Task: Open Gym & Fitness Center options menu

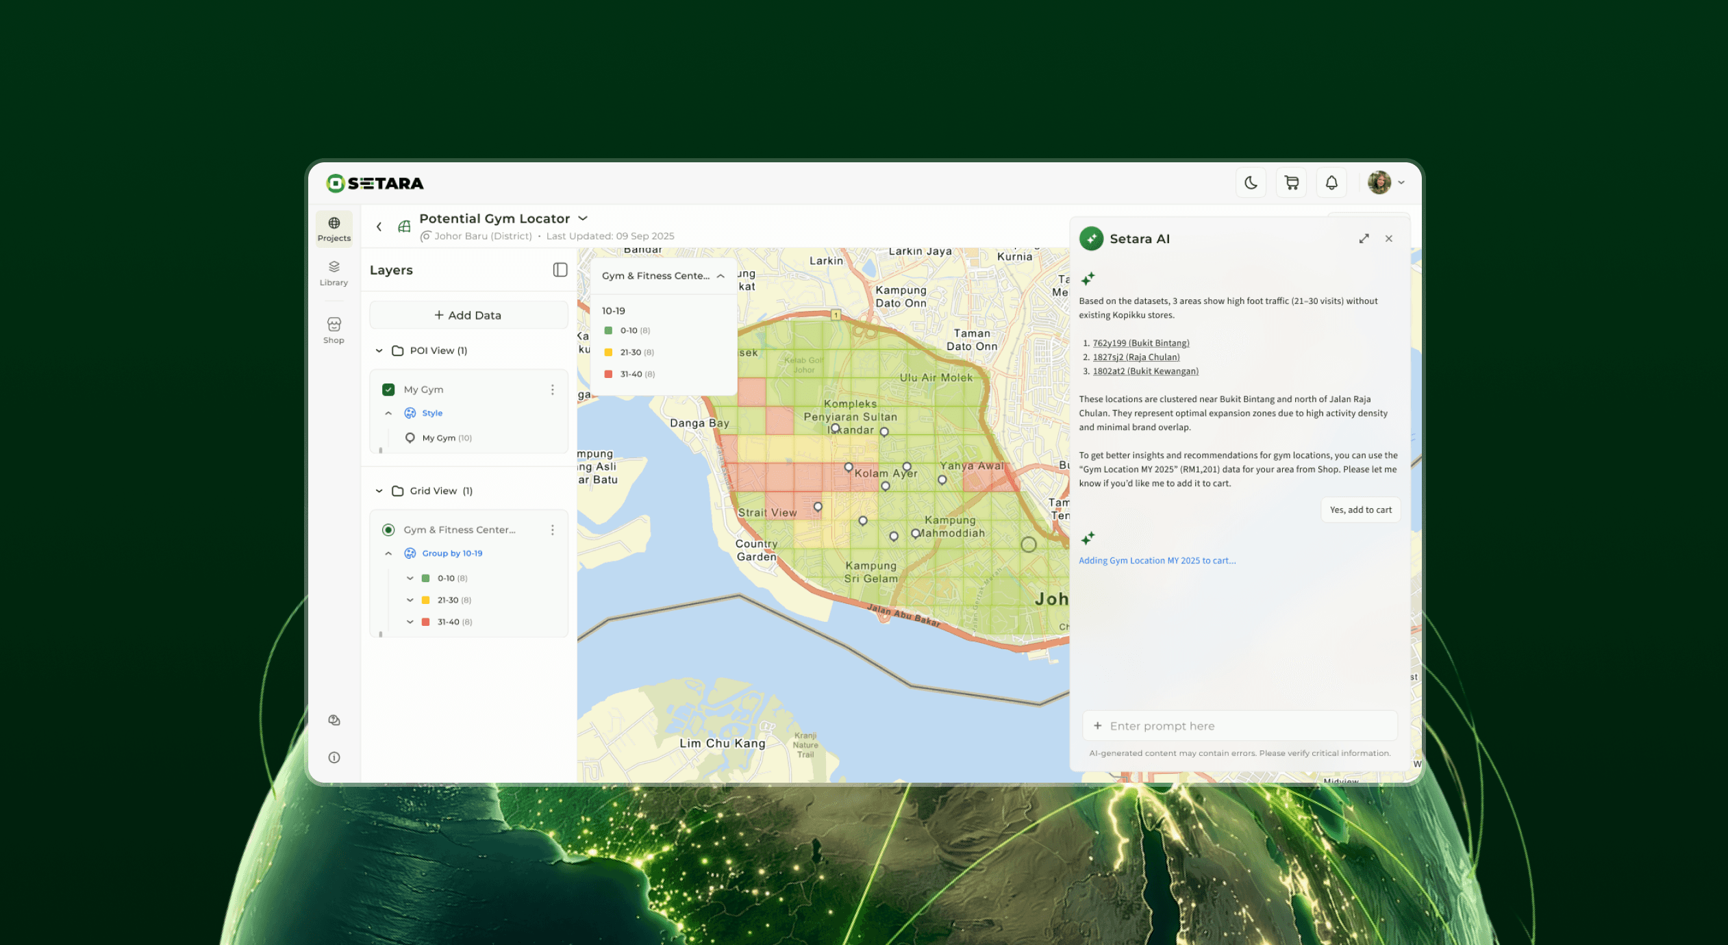Action: pos(552,530)
